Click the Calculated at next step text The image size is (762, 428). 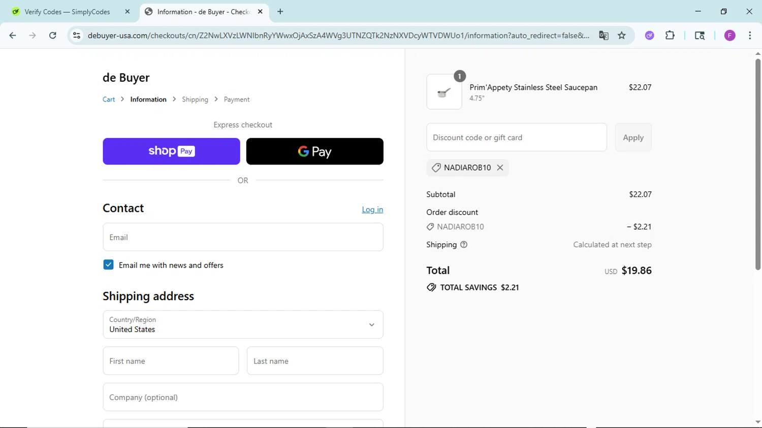coord(612,245)
